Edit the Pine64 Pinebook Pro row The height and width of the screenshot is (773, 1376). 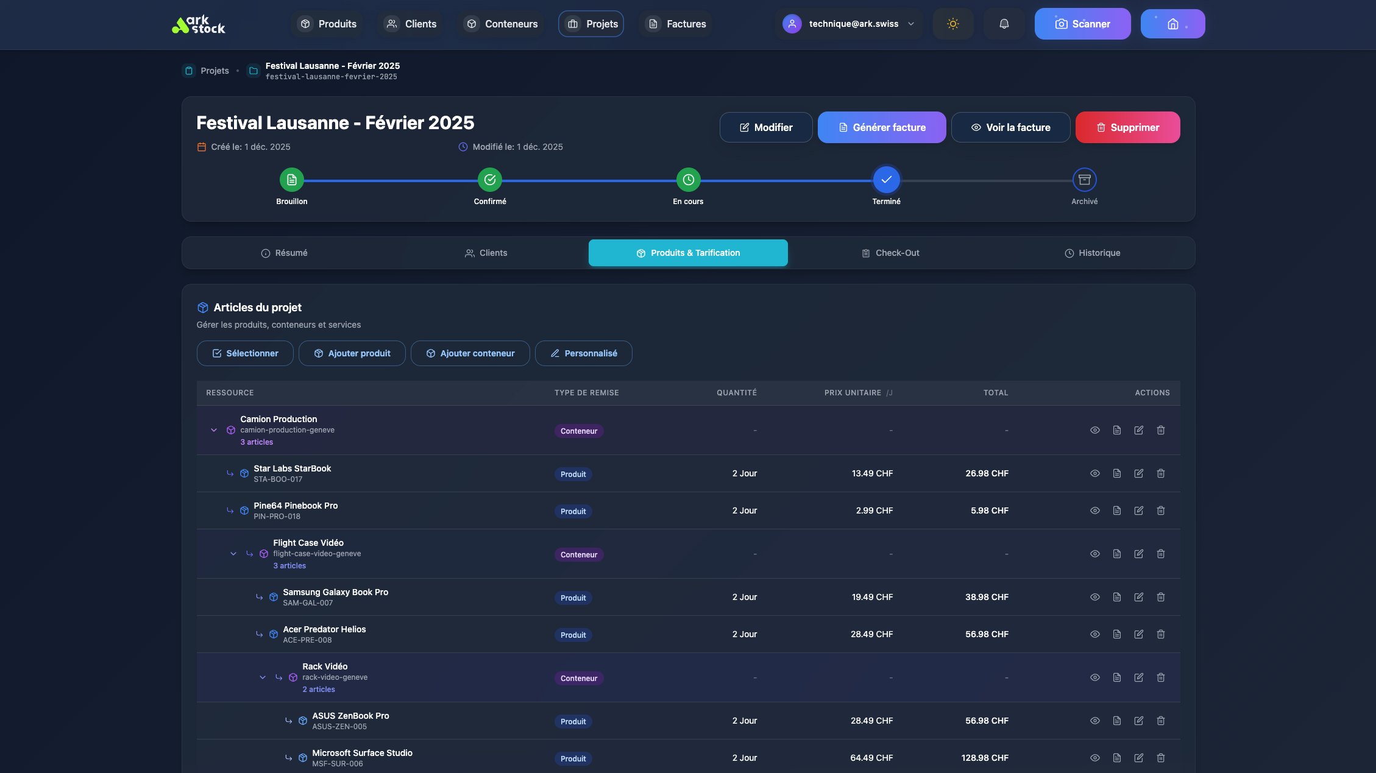(x=1138, y=510)
